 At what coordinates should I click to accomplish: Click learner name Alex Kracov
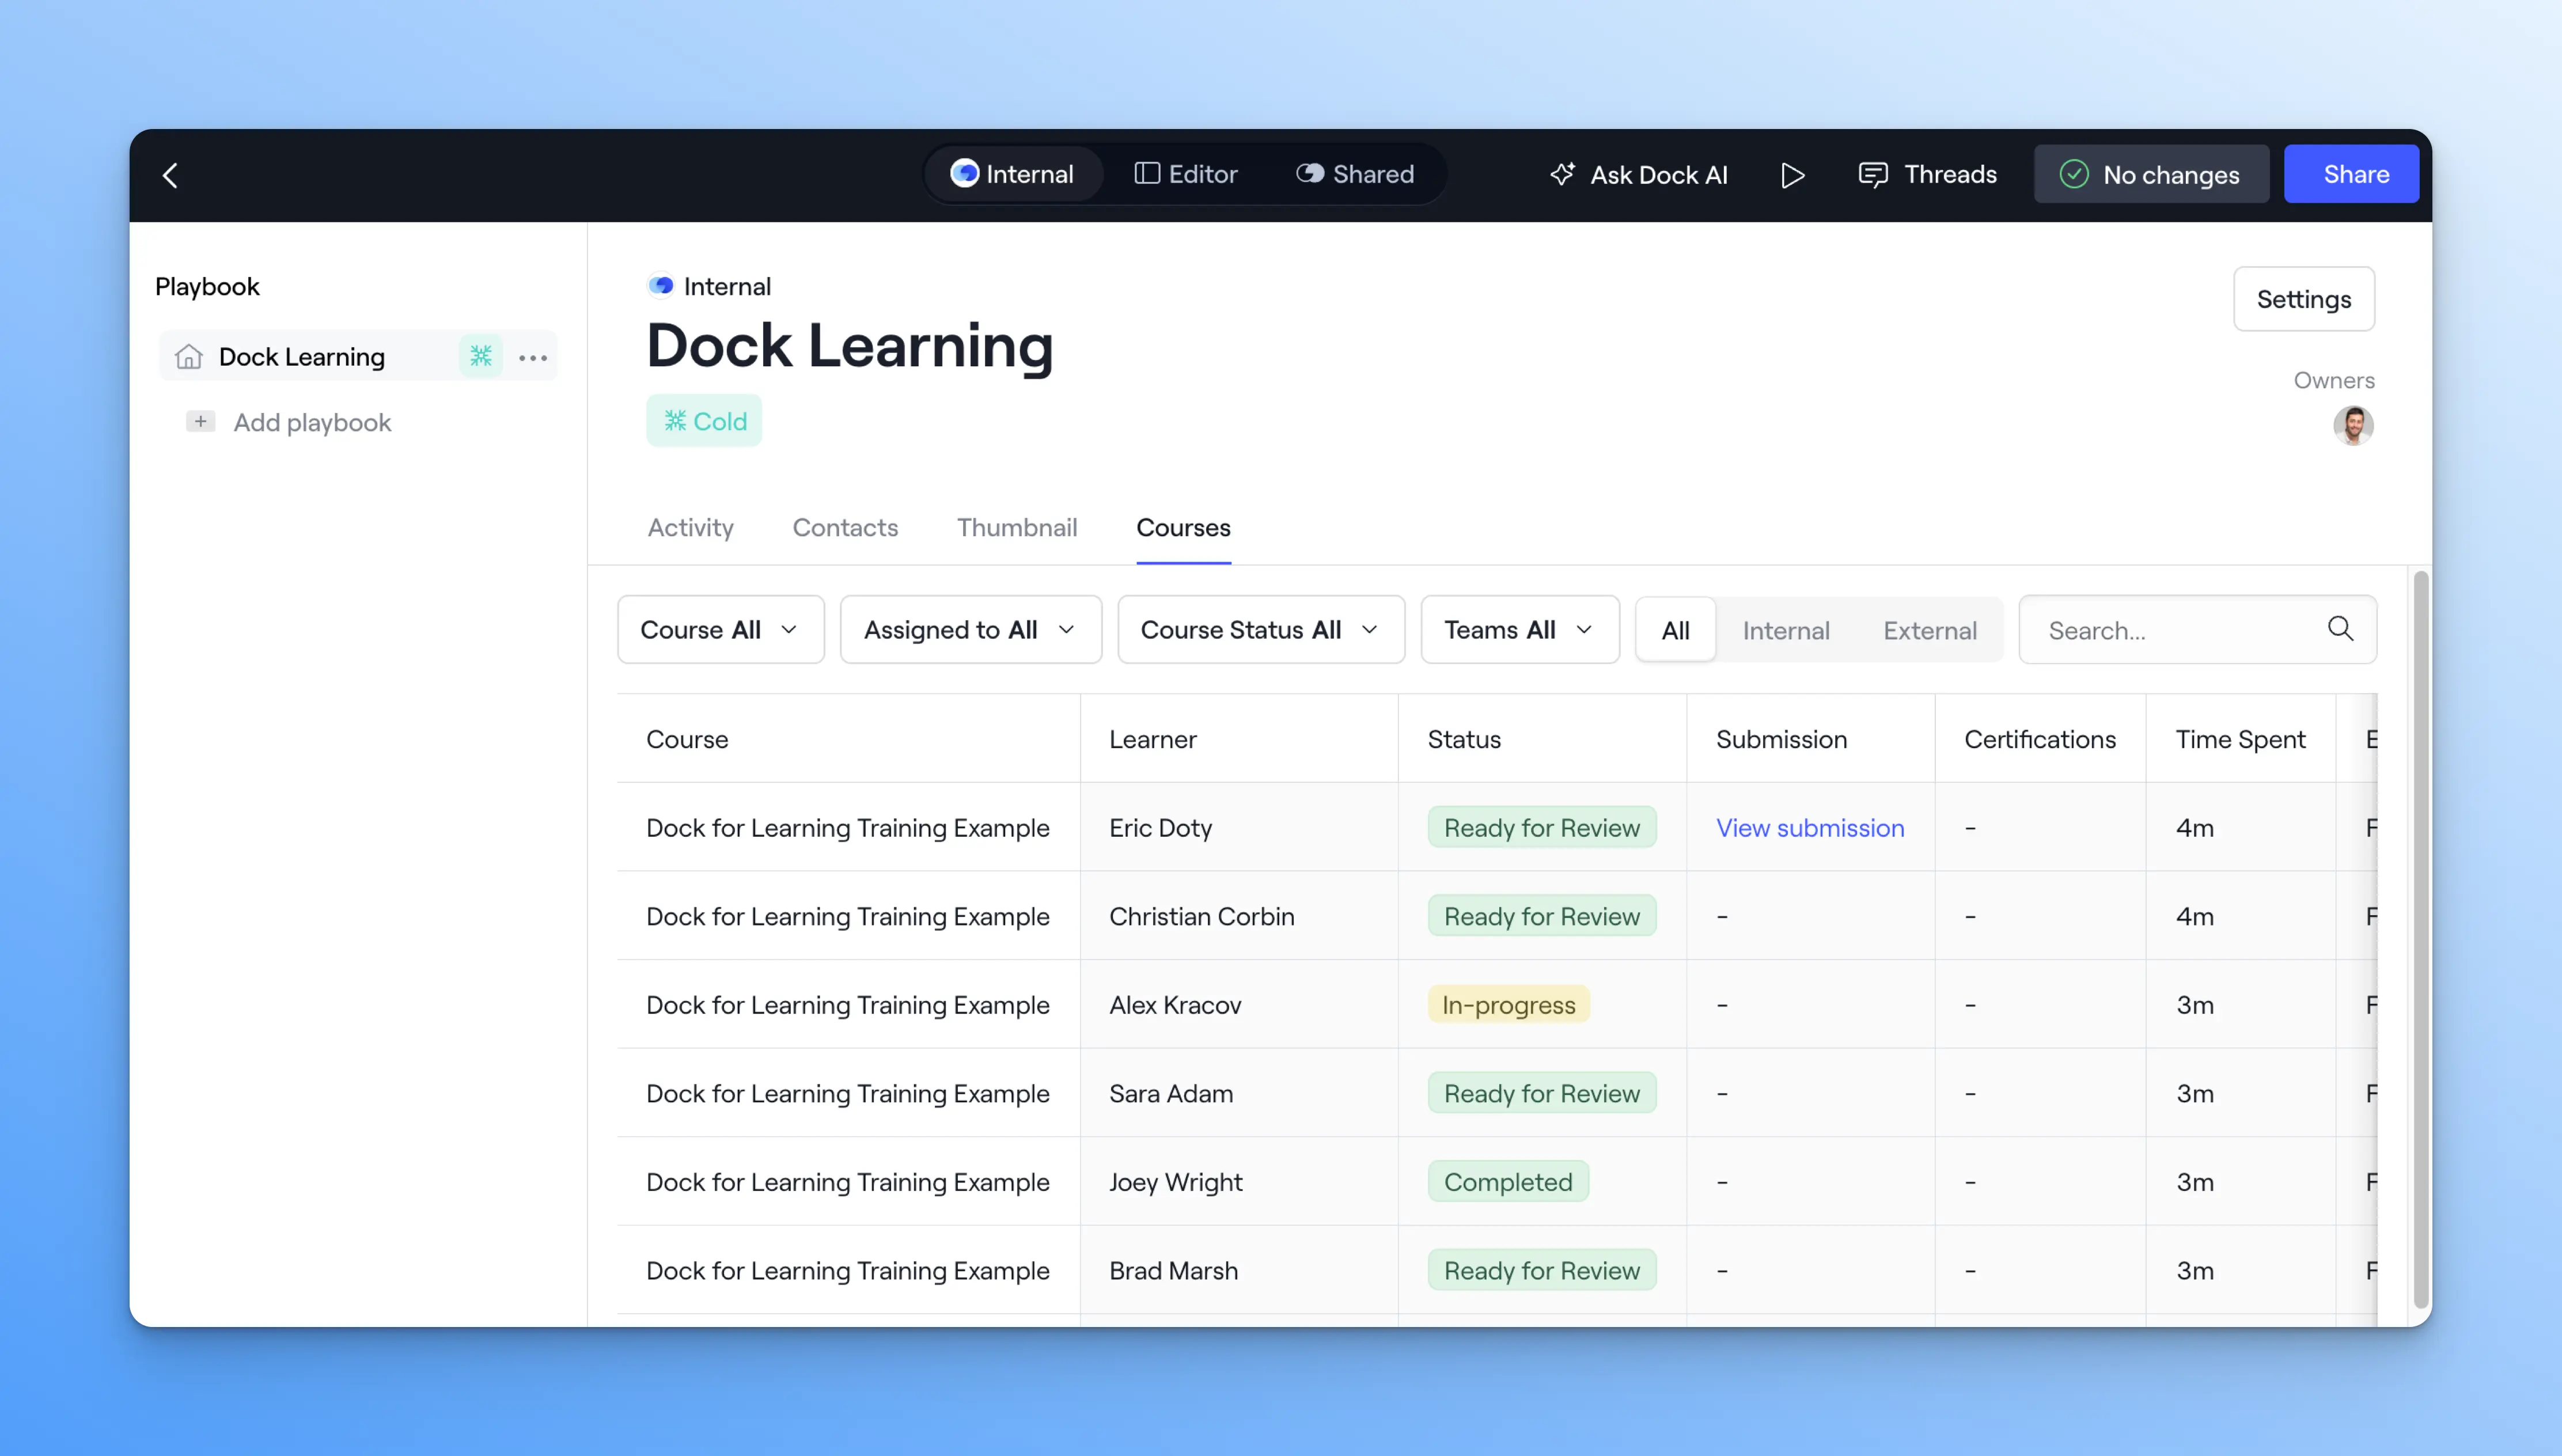(x=1175, y=1004)
